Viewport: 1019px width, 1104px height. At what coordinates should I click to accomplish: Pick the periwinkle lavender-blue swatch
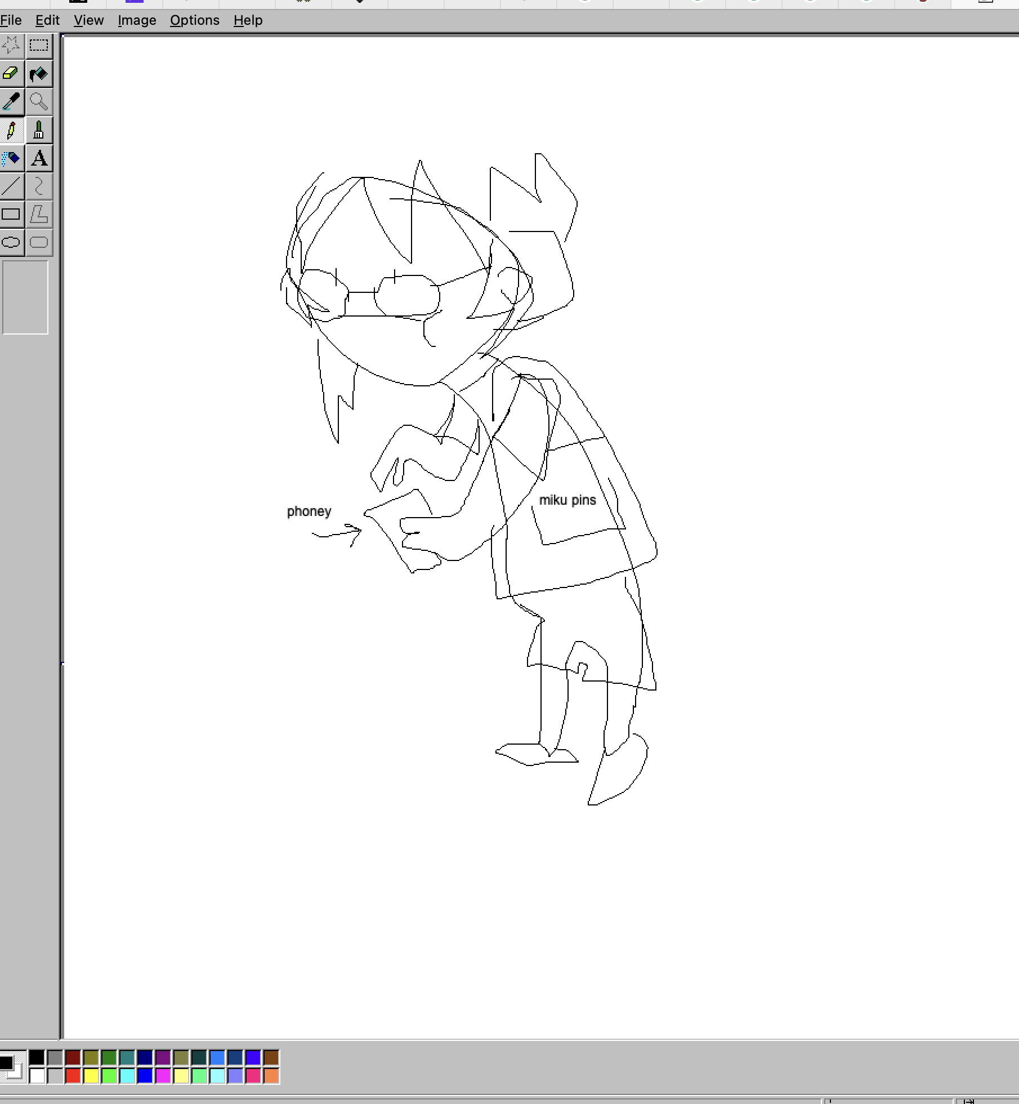pyautogui.click(x=235, y=1076)
